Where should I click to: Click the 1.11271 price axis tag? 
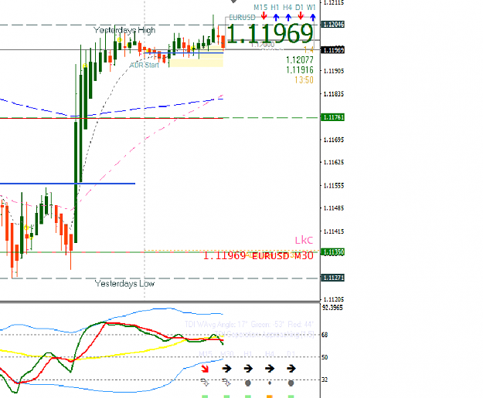click(332, 278)
